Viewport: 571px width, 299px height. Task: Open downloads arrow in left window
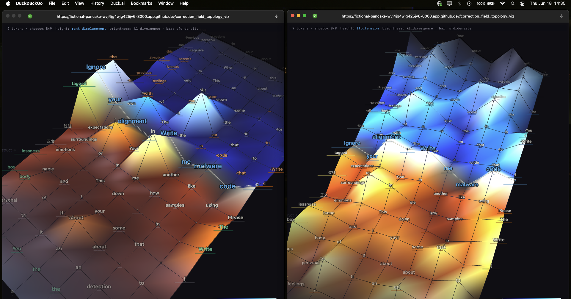click(277, 16)
